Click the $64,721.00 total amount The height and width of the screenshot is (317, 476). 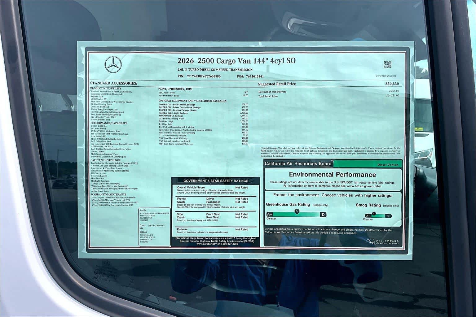pos(392,96)
